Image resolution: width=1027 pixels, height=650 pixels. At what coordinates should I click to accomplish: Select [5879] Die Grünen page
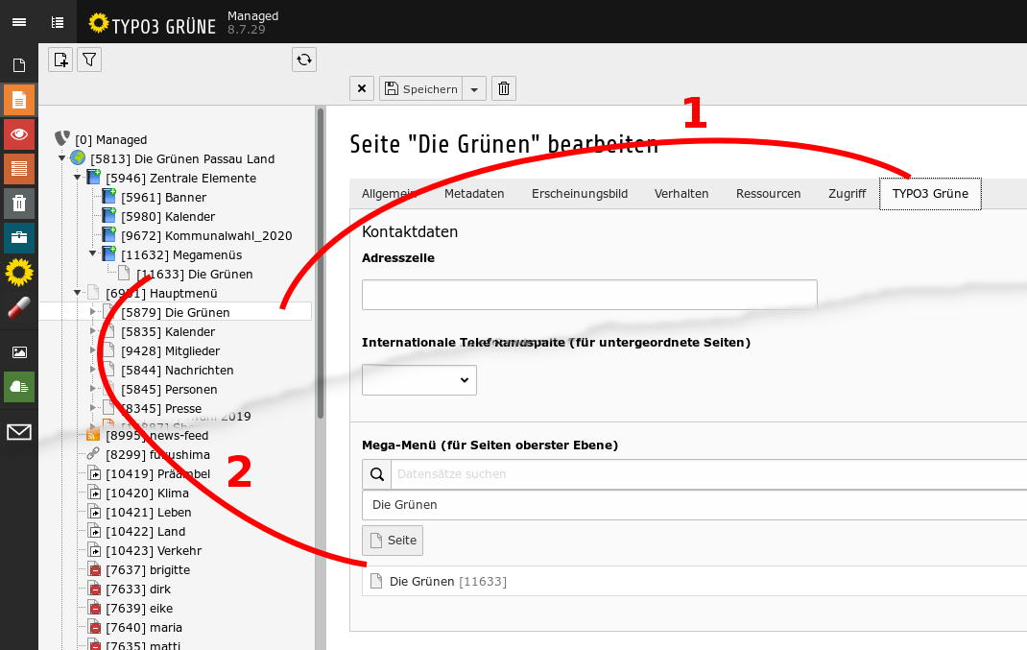pos(176,313)
